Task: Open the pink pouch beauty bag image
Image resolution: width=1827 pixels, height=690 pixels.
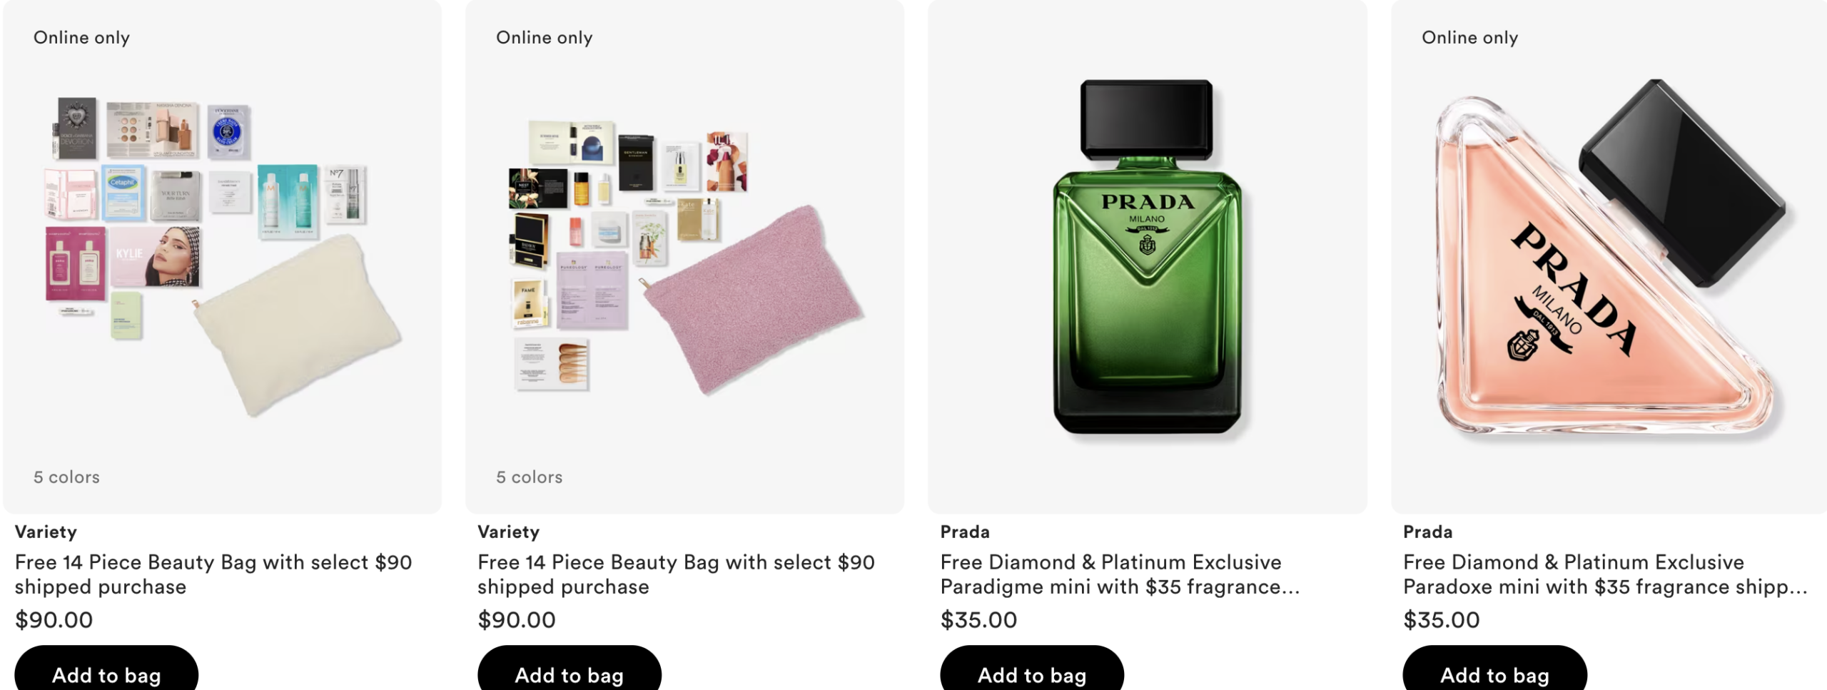Action: pyautogui.click(x=685, y=257)
